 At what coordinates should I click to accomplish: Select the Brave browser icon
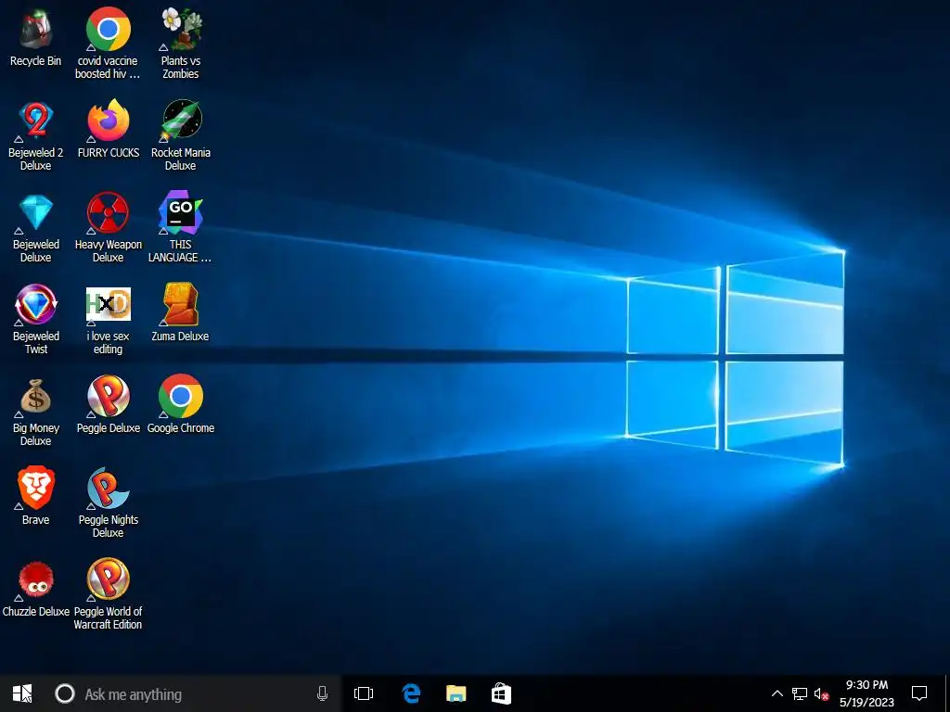[x=36, y=488]
